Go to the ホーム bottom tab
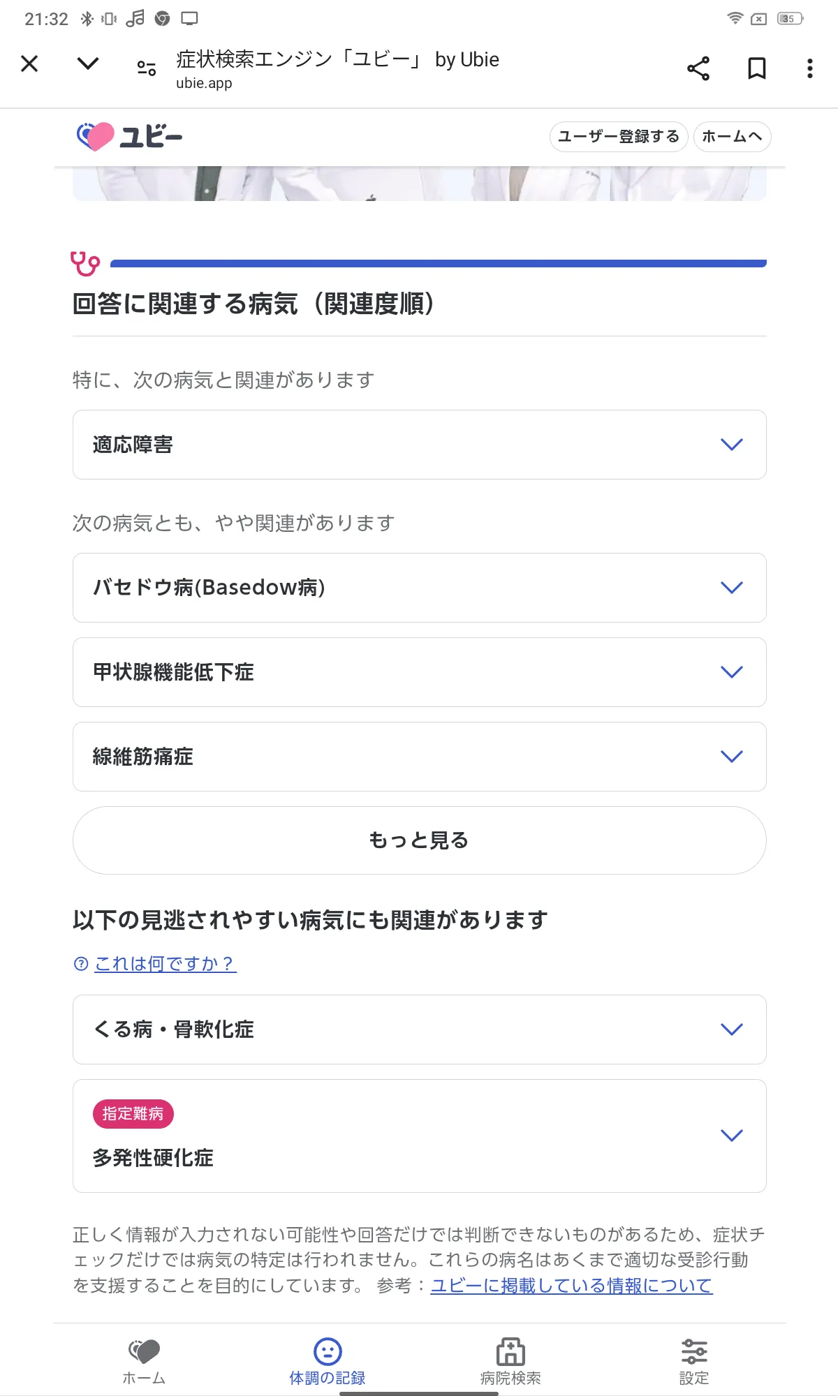838x1396 pixels. (x=144, y=1361)
